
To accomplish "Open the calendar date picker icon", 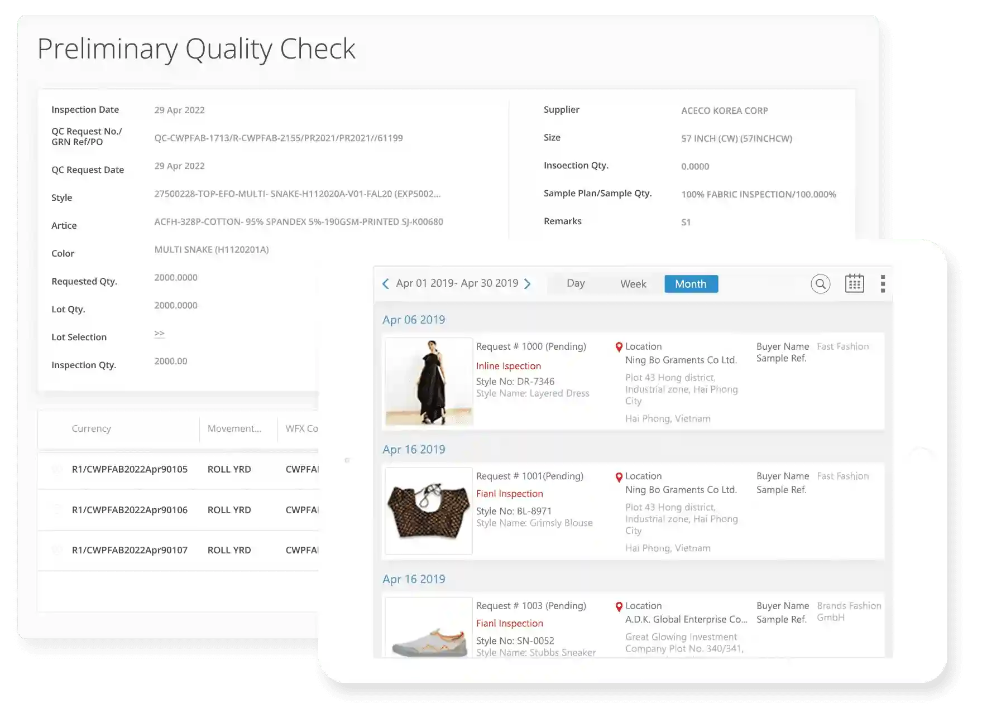I will click(854, 283).
